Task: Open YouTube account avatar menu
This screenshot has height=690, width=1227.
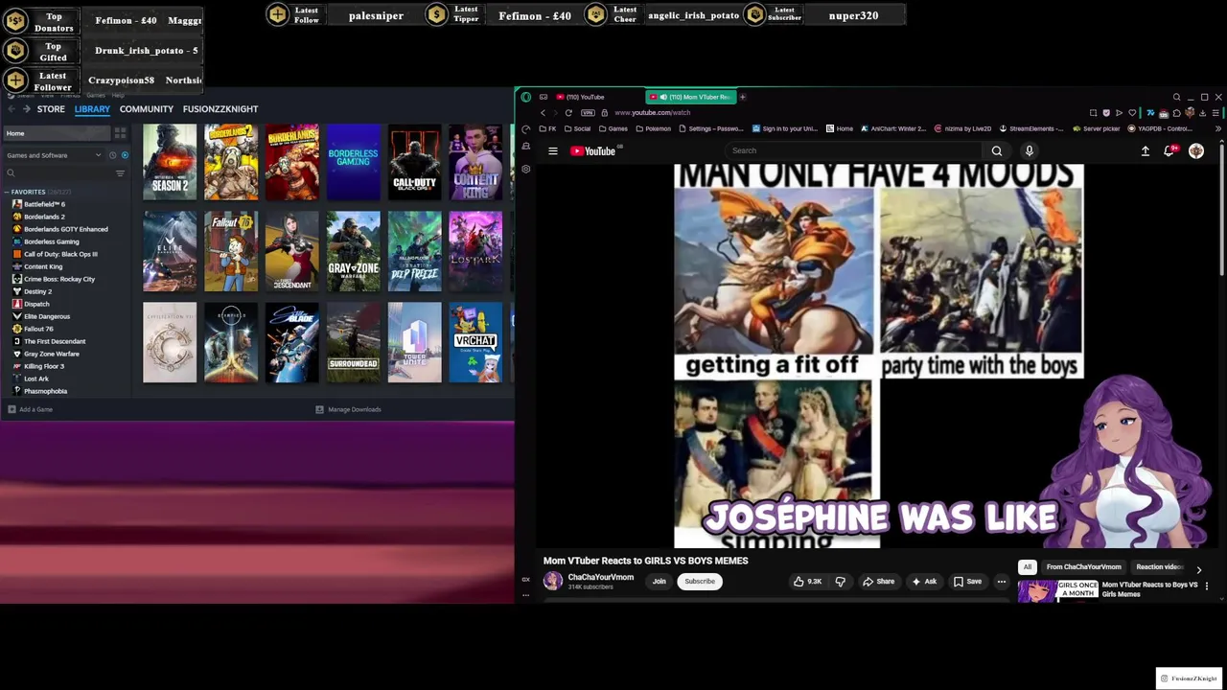Action: pos(1196,150)
